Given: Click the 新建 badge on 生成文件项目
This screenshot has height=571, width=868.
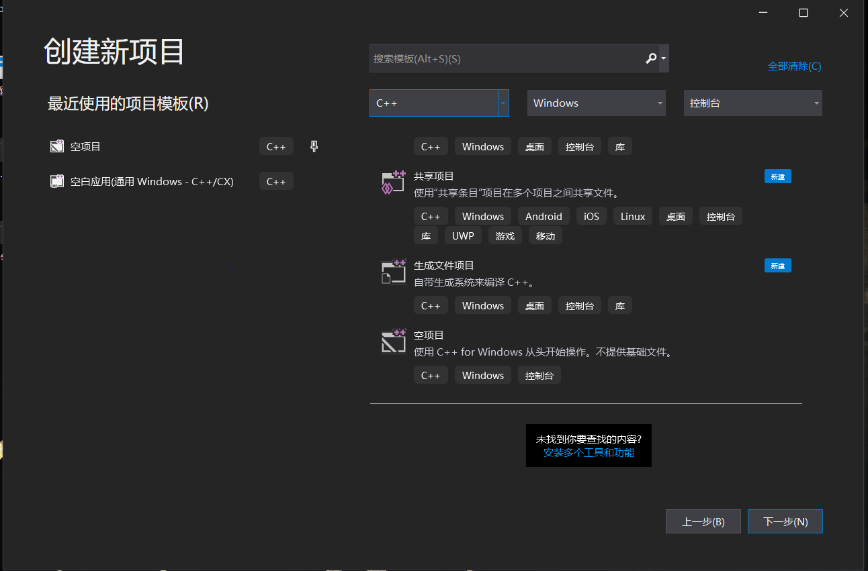Looking at the screenshot, I should coord(777,266).
